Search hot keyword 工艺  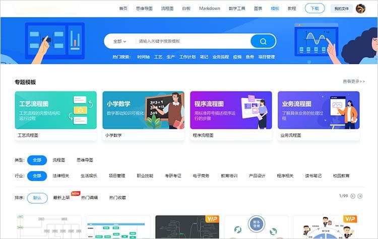[158, 57]
